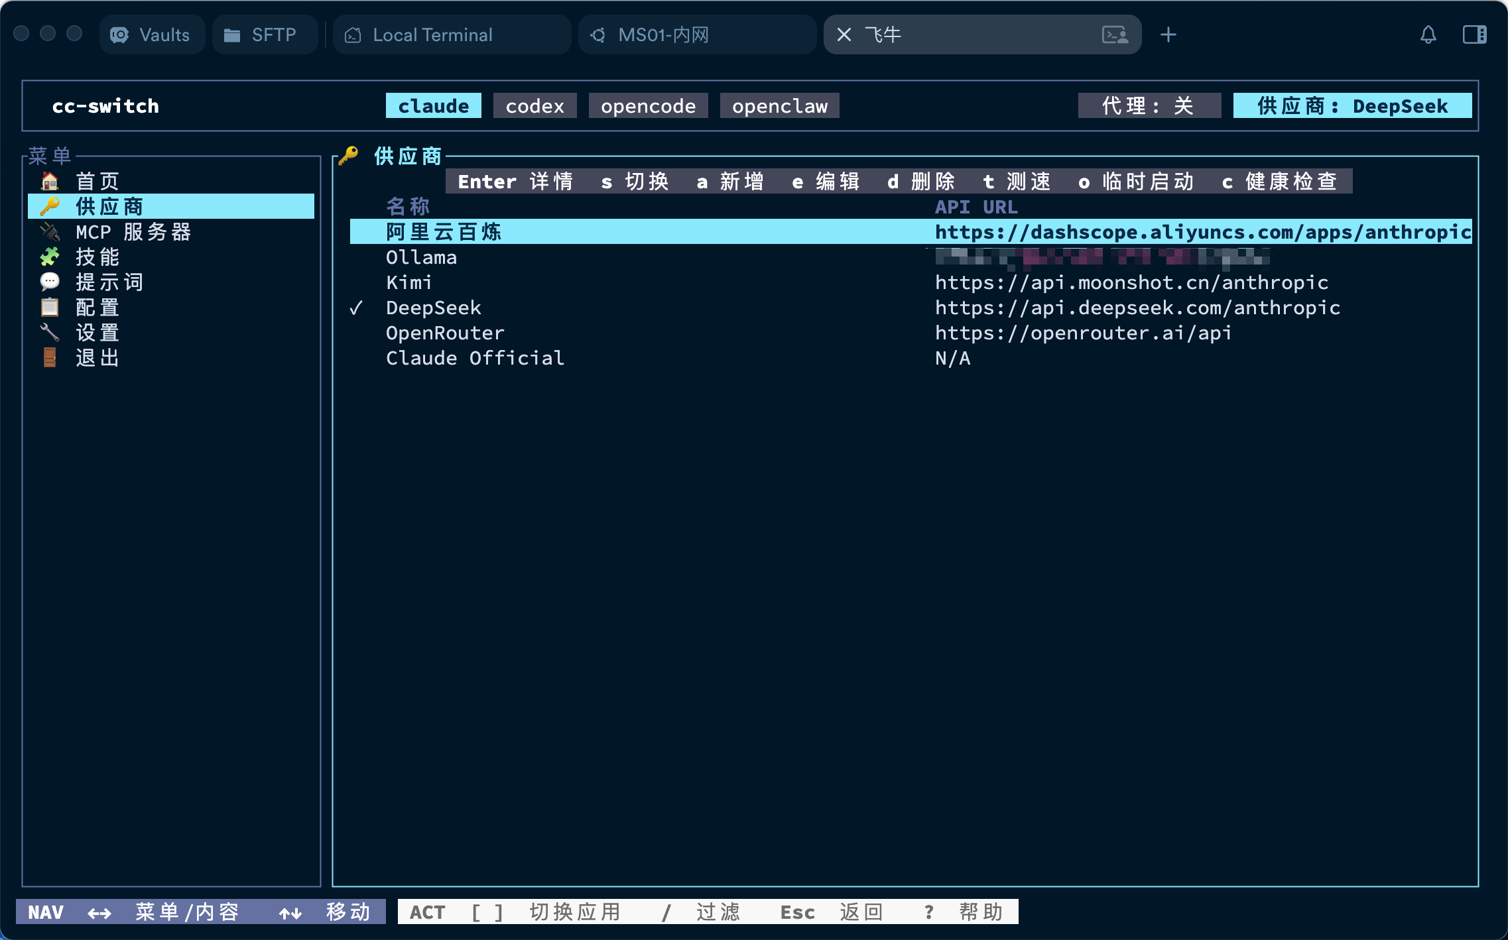Click the NAV label in status bar
The height and width of the screenshot is (940, 1508).
click(46, 912)
